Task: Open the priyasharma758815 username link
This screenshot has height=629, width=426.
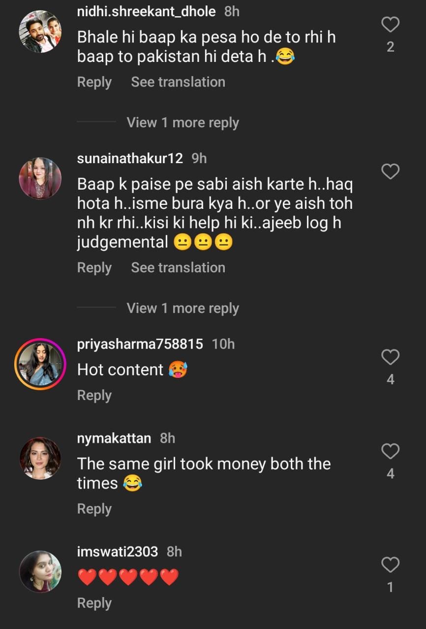Action: (140, 344)
